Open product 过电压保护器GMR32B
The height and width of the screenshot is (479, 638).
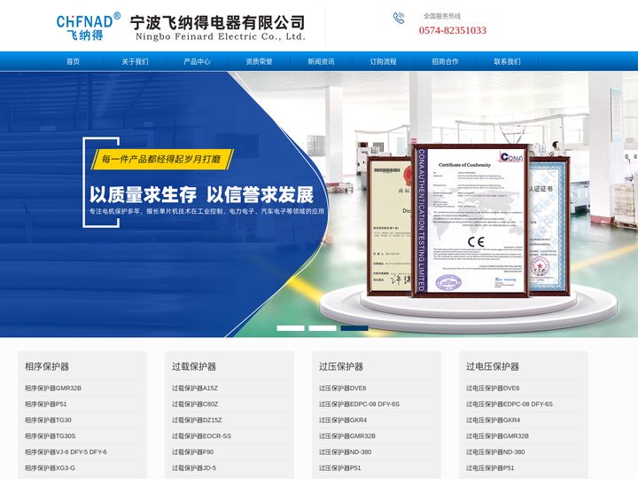(x=497, y=436)
